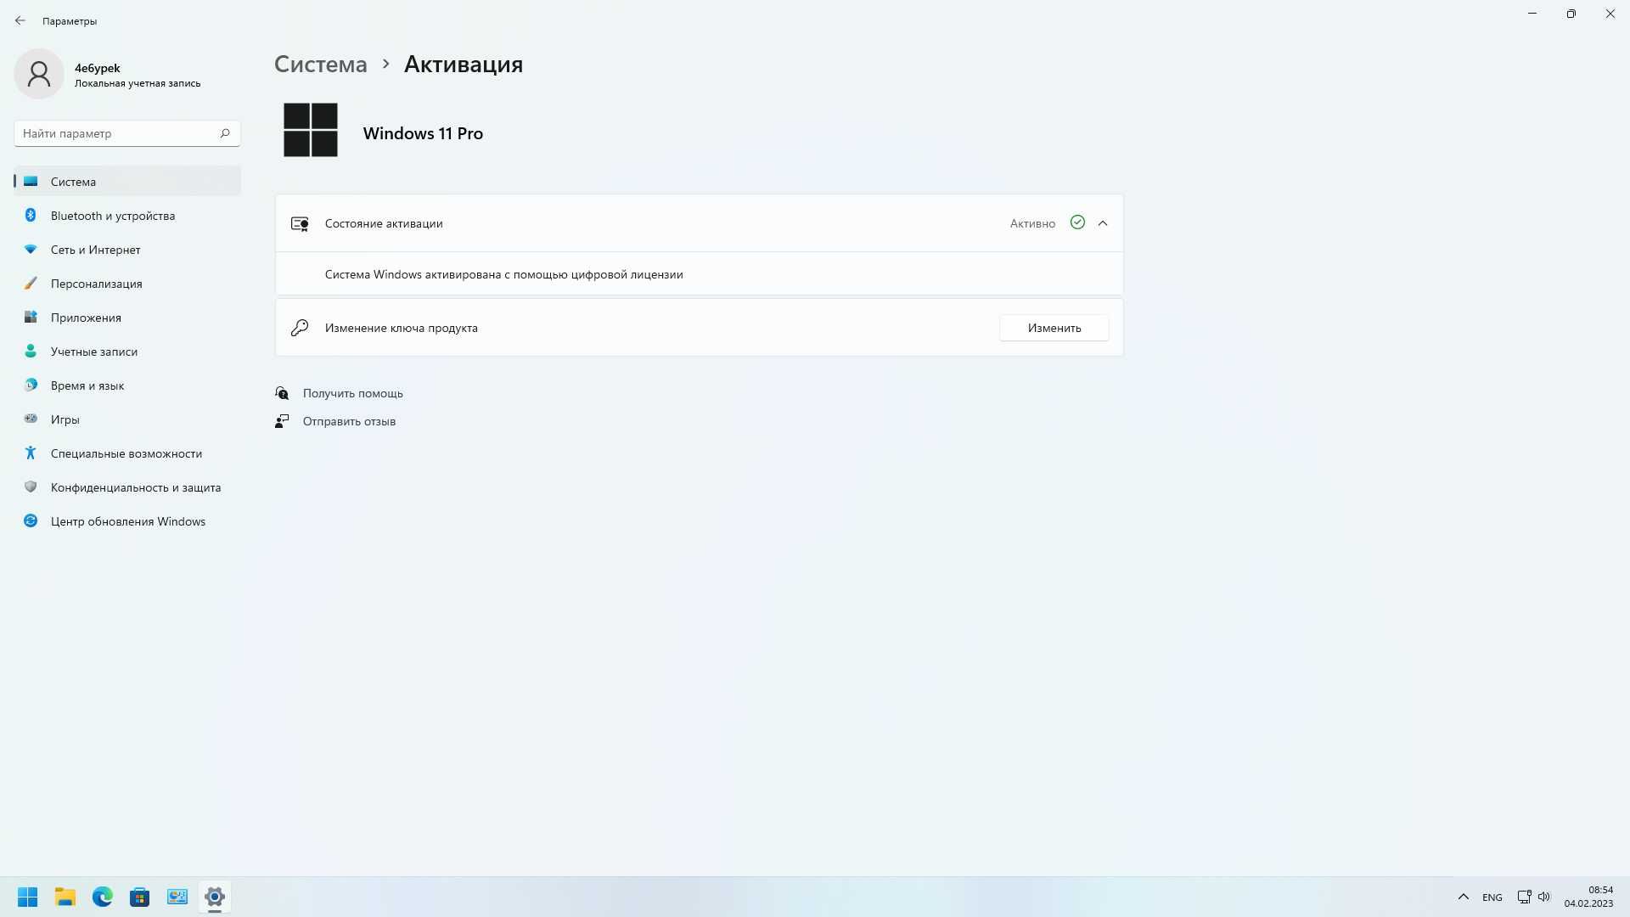Click the Конфиденциальность и защита shield icon

31,487
